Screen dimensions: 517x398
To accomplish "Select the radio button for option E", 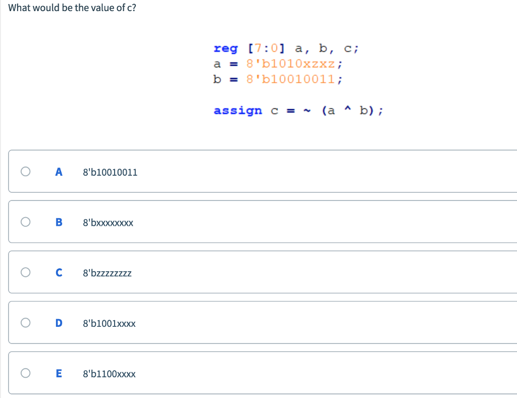I will tap(25, 373).
